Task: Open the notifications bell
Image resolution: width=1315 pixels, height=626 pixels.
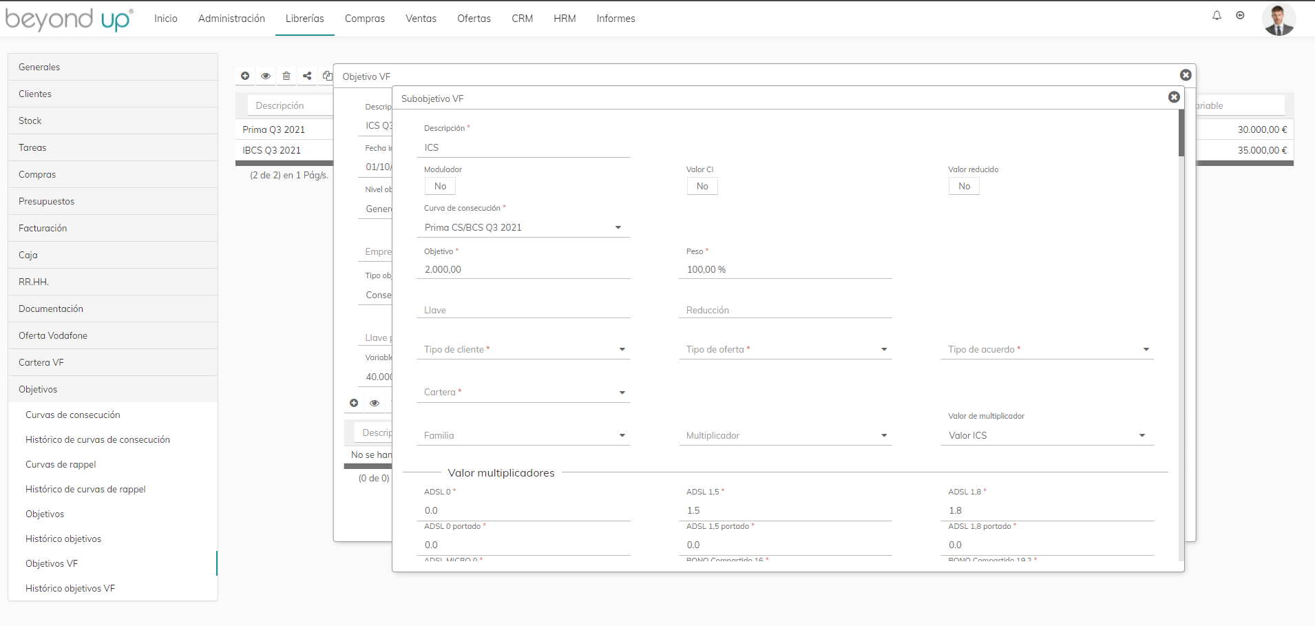Action: click(x=1217, y=16)
